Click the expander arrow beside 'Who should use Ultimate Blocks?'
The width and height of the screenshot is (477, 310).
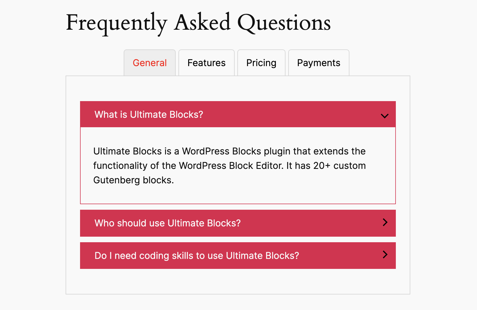(385, 223)
